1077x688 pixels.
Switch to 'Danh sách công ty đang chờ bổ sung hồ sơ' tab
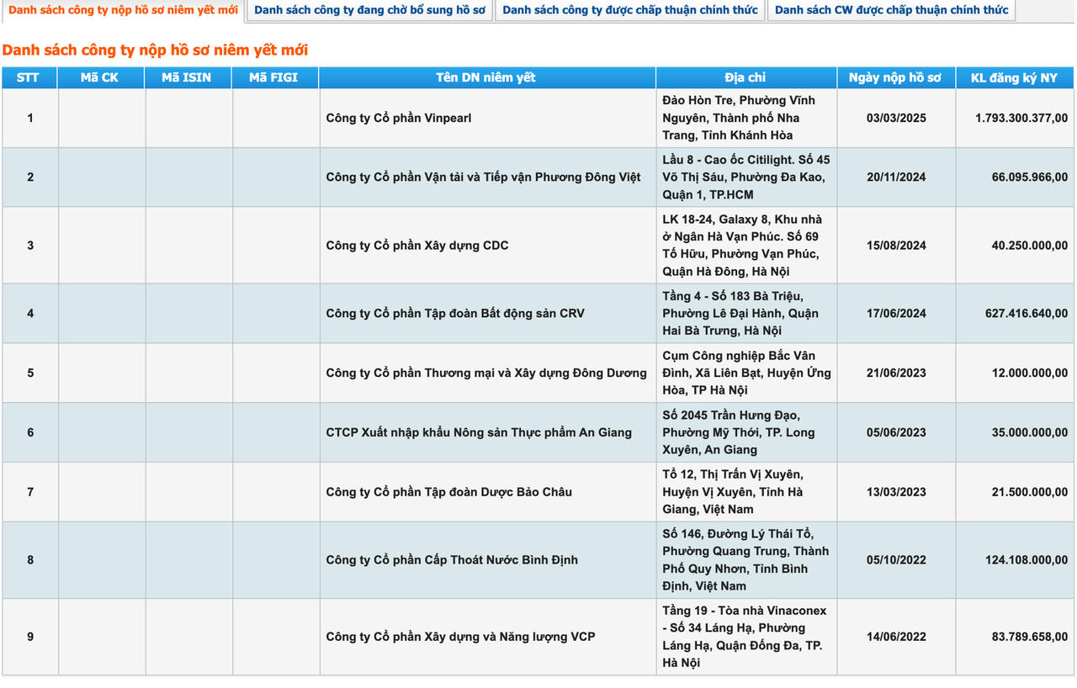[x=370, y=10]
